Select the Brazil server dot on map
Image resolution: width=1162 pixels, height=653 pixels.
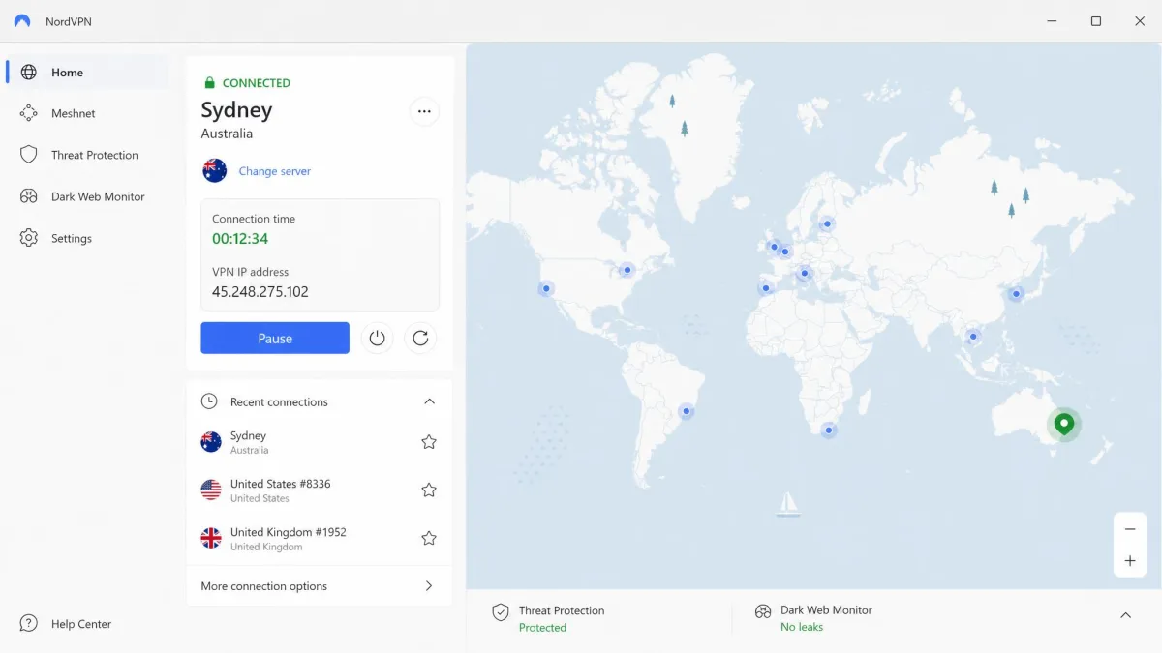(x=687, y=411)
